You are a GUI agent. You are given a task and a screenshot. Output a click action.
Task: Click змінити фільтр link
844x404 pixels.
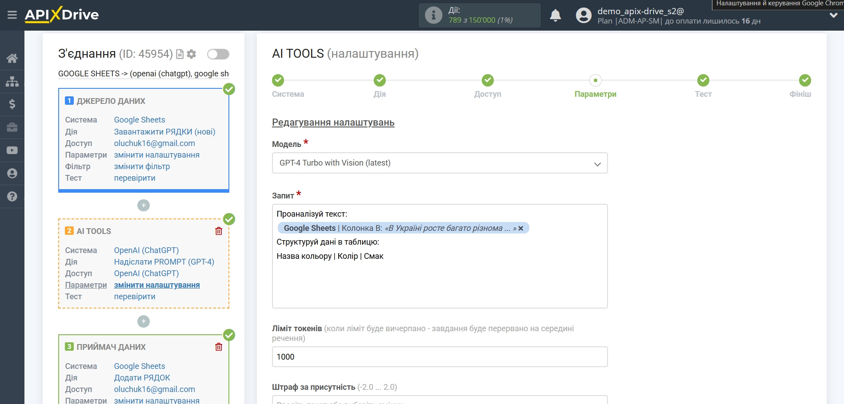(x=142, y=166)
